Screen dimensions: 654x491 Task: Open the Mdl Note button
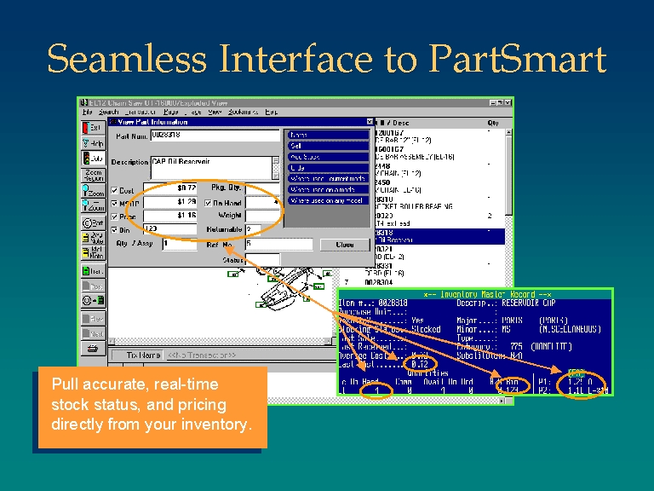tap(93, 252)
